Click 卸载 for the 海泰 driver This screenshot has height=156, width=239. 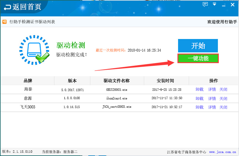point(199,89)
